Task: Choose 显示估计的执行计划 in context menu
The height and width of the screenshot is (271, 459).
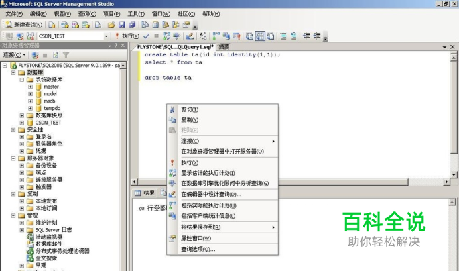Action: coord(222,173)
